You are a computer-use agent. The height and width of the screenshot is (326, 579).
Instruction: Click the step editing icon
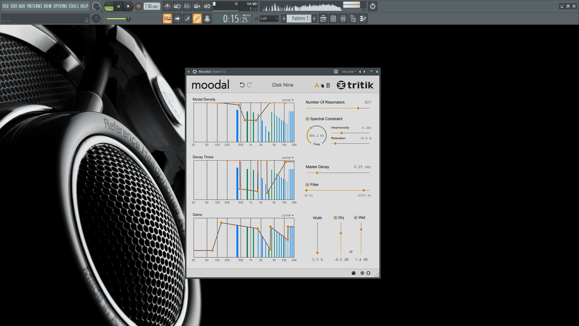tap(187, 19)
